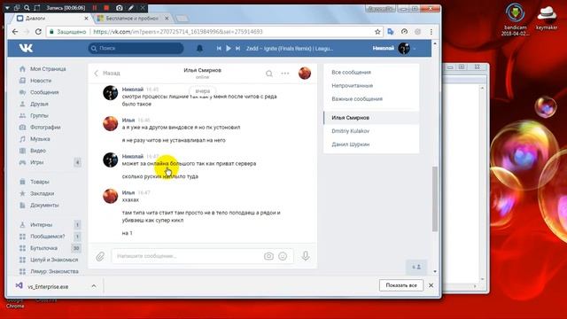Select Важные сообщения filter
Image resolution: width=567 pixels, height=319 pixels.
357,99
